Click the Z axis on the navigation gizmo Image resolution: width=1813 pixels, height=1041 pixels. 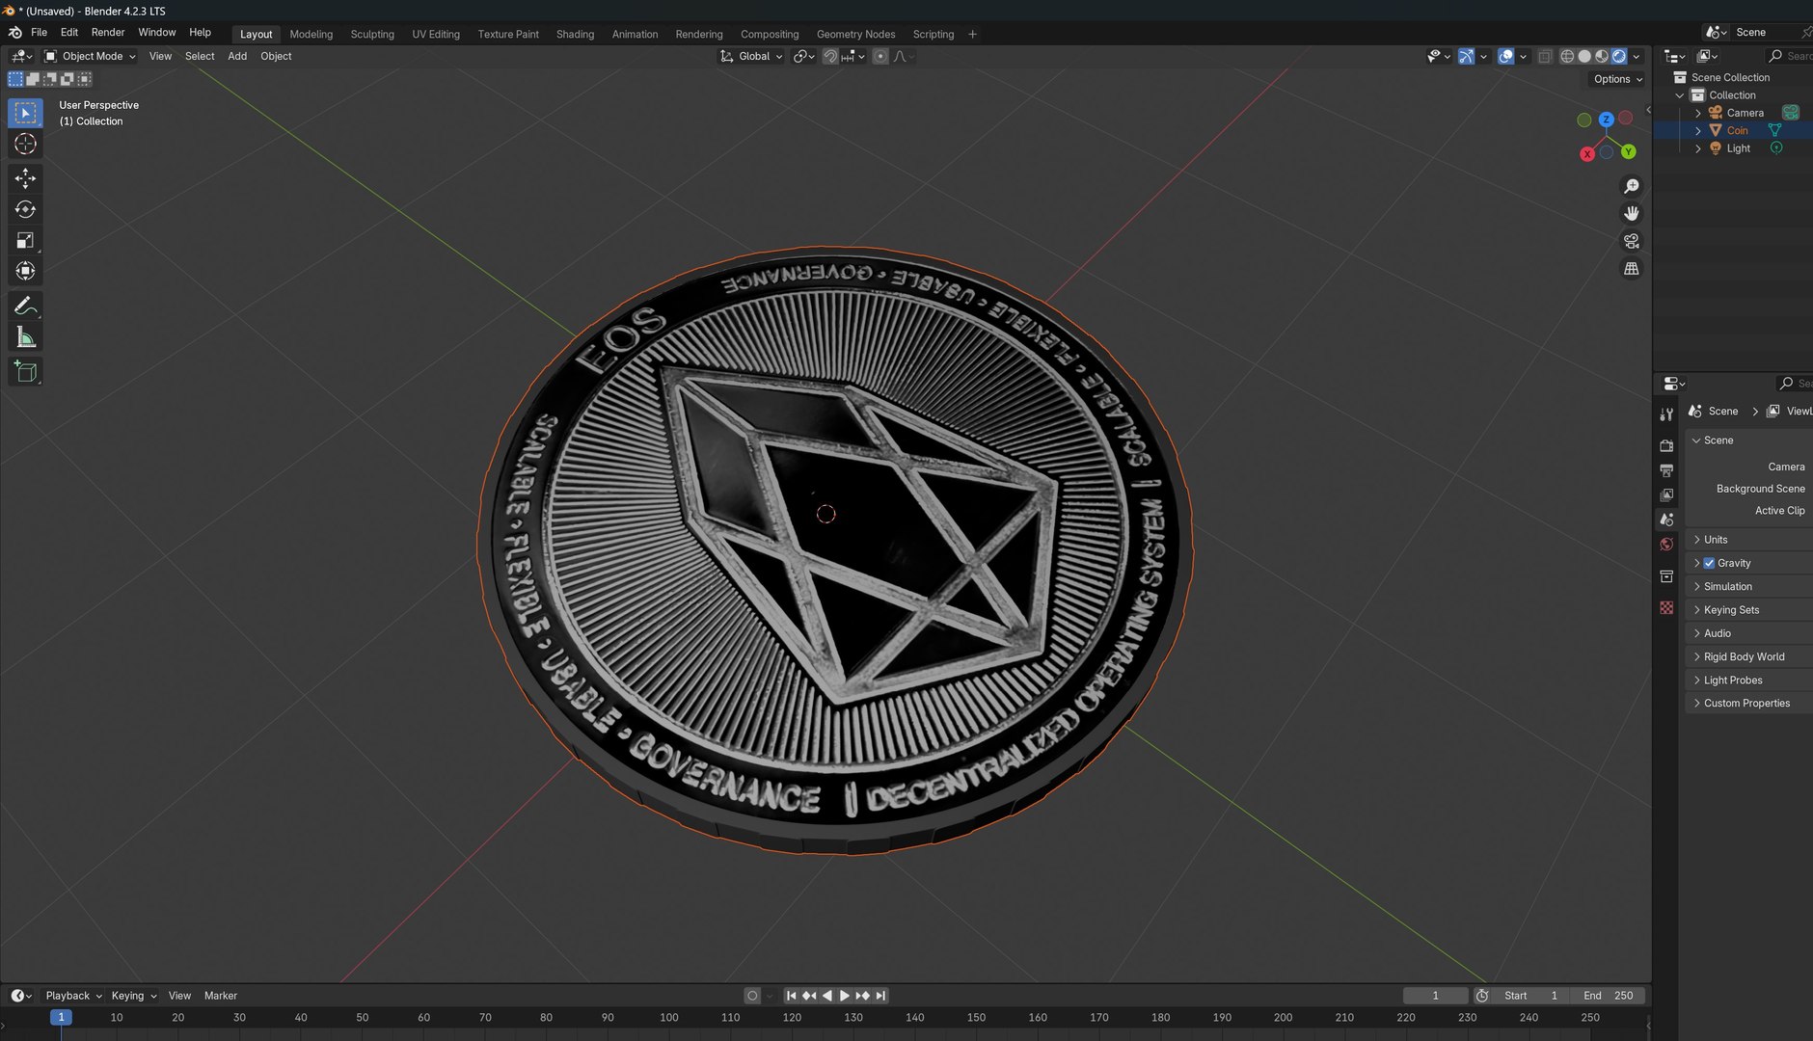click(1606, 120)
